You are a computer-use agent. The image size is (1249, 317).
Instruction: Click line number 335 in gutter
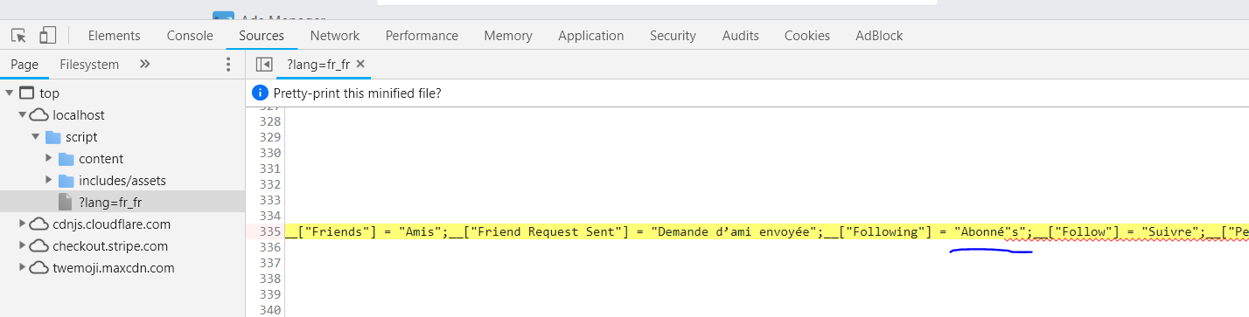coord(269,231)
